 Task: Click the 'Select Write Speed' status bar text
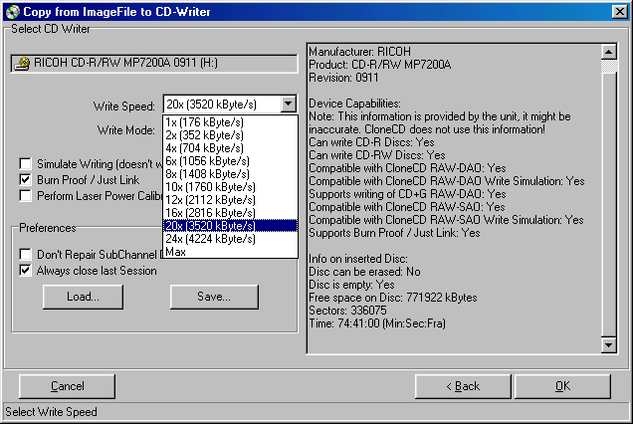click(x=51, y=412)
